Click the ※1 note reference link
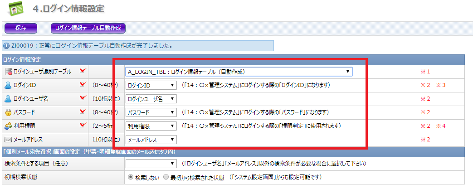 [425, 72]
